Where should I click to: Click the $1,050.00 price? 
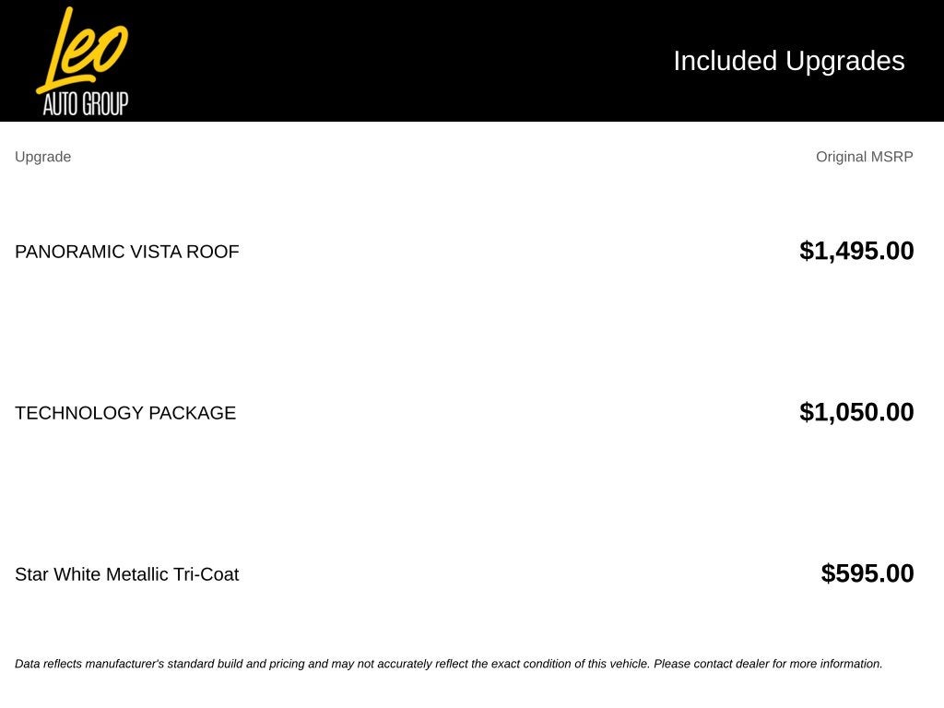tap(856, 412)
